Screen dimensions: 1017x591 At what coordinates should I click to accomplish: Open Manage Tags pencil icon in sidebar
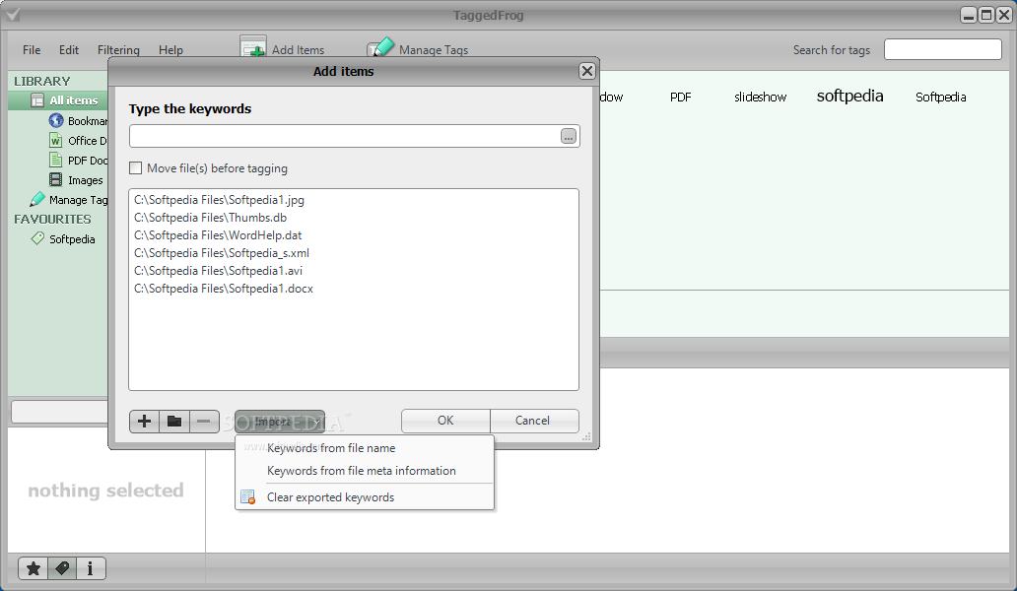click(x=37, y=199)
